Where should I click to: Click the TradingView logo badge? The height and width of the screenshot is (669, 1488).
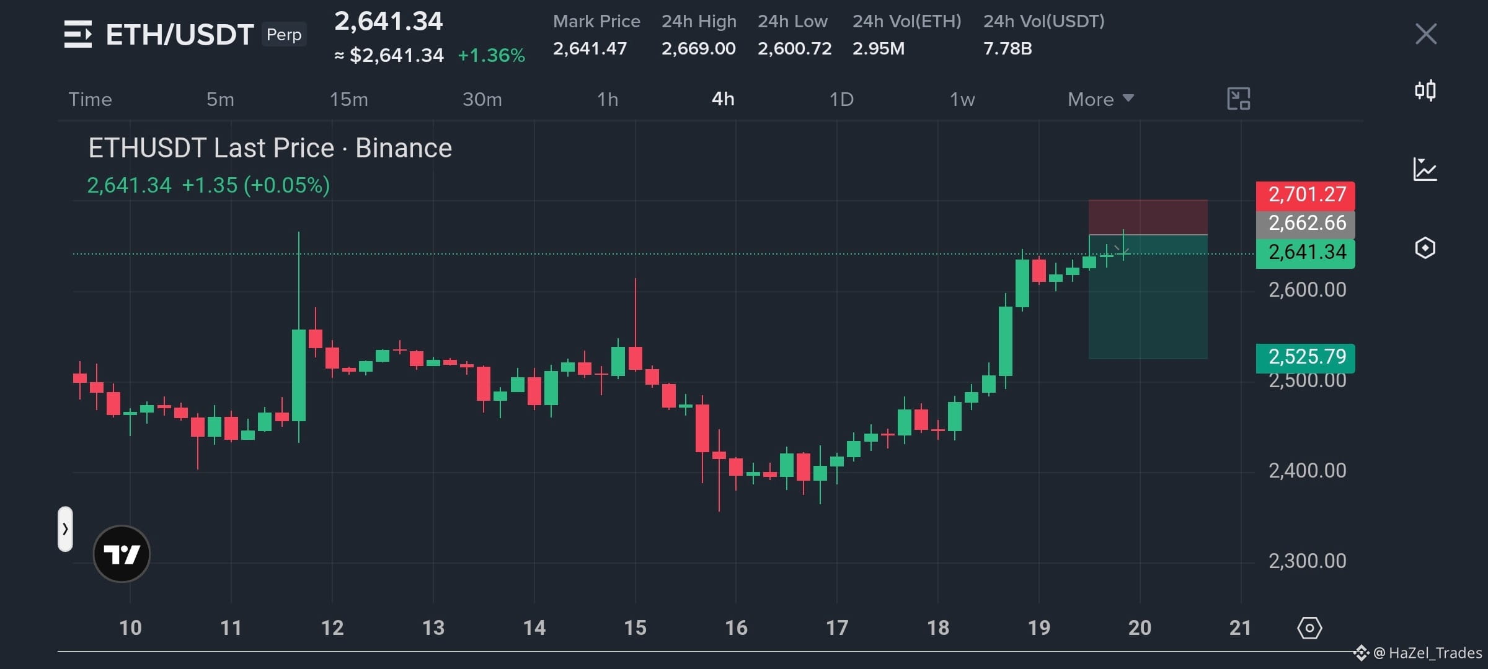122,554
